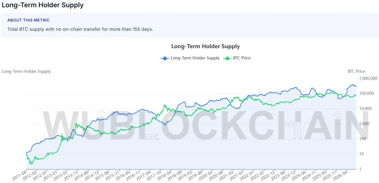Click the BTC Price right axis label
Image resolution: width=379 pixels, height=183 pixels.
[x=356, y=71]
